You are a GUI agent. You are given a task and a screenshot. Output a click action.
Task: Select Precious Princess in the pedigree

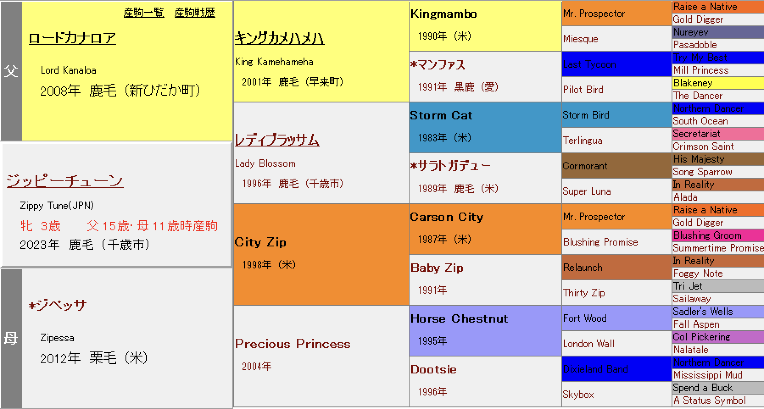tap(293, 344)
